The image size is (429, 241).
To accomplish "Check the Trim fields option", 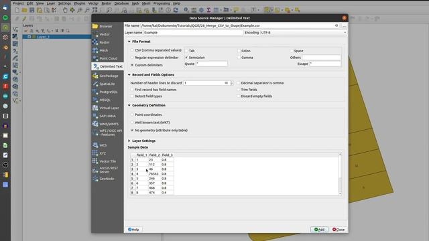I will click(239, 90).
